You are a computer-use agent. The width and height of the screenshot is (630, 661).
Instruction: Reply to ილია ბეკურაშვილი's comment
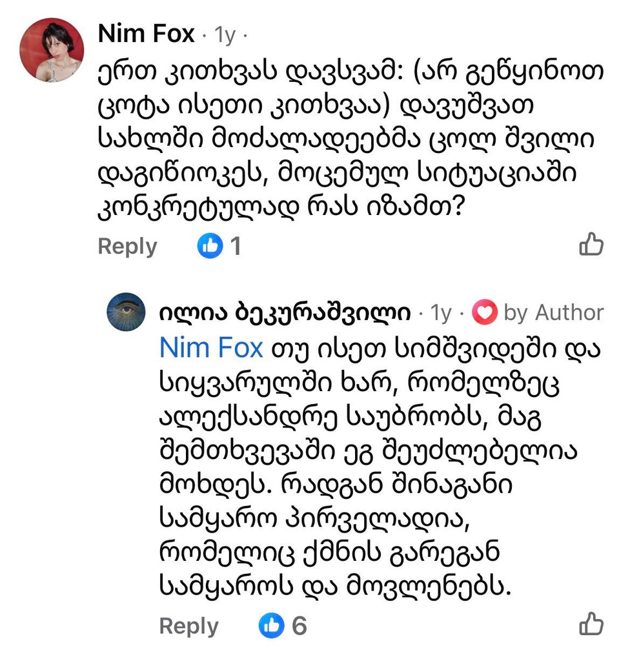188,625
